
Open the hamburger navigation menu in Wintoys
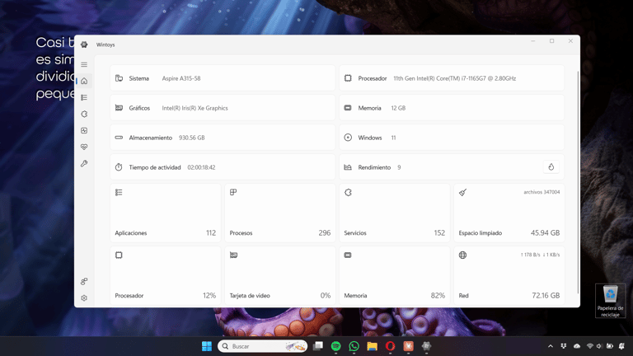point(84,64)
